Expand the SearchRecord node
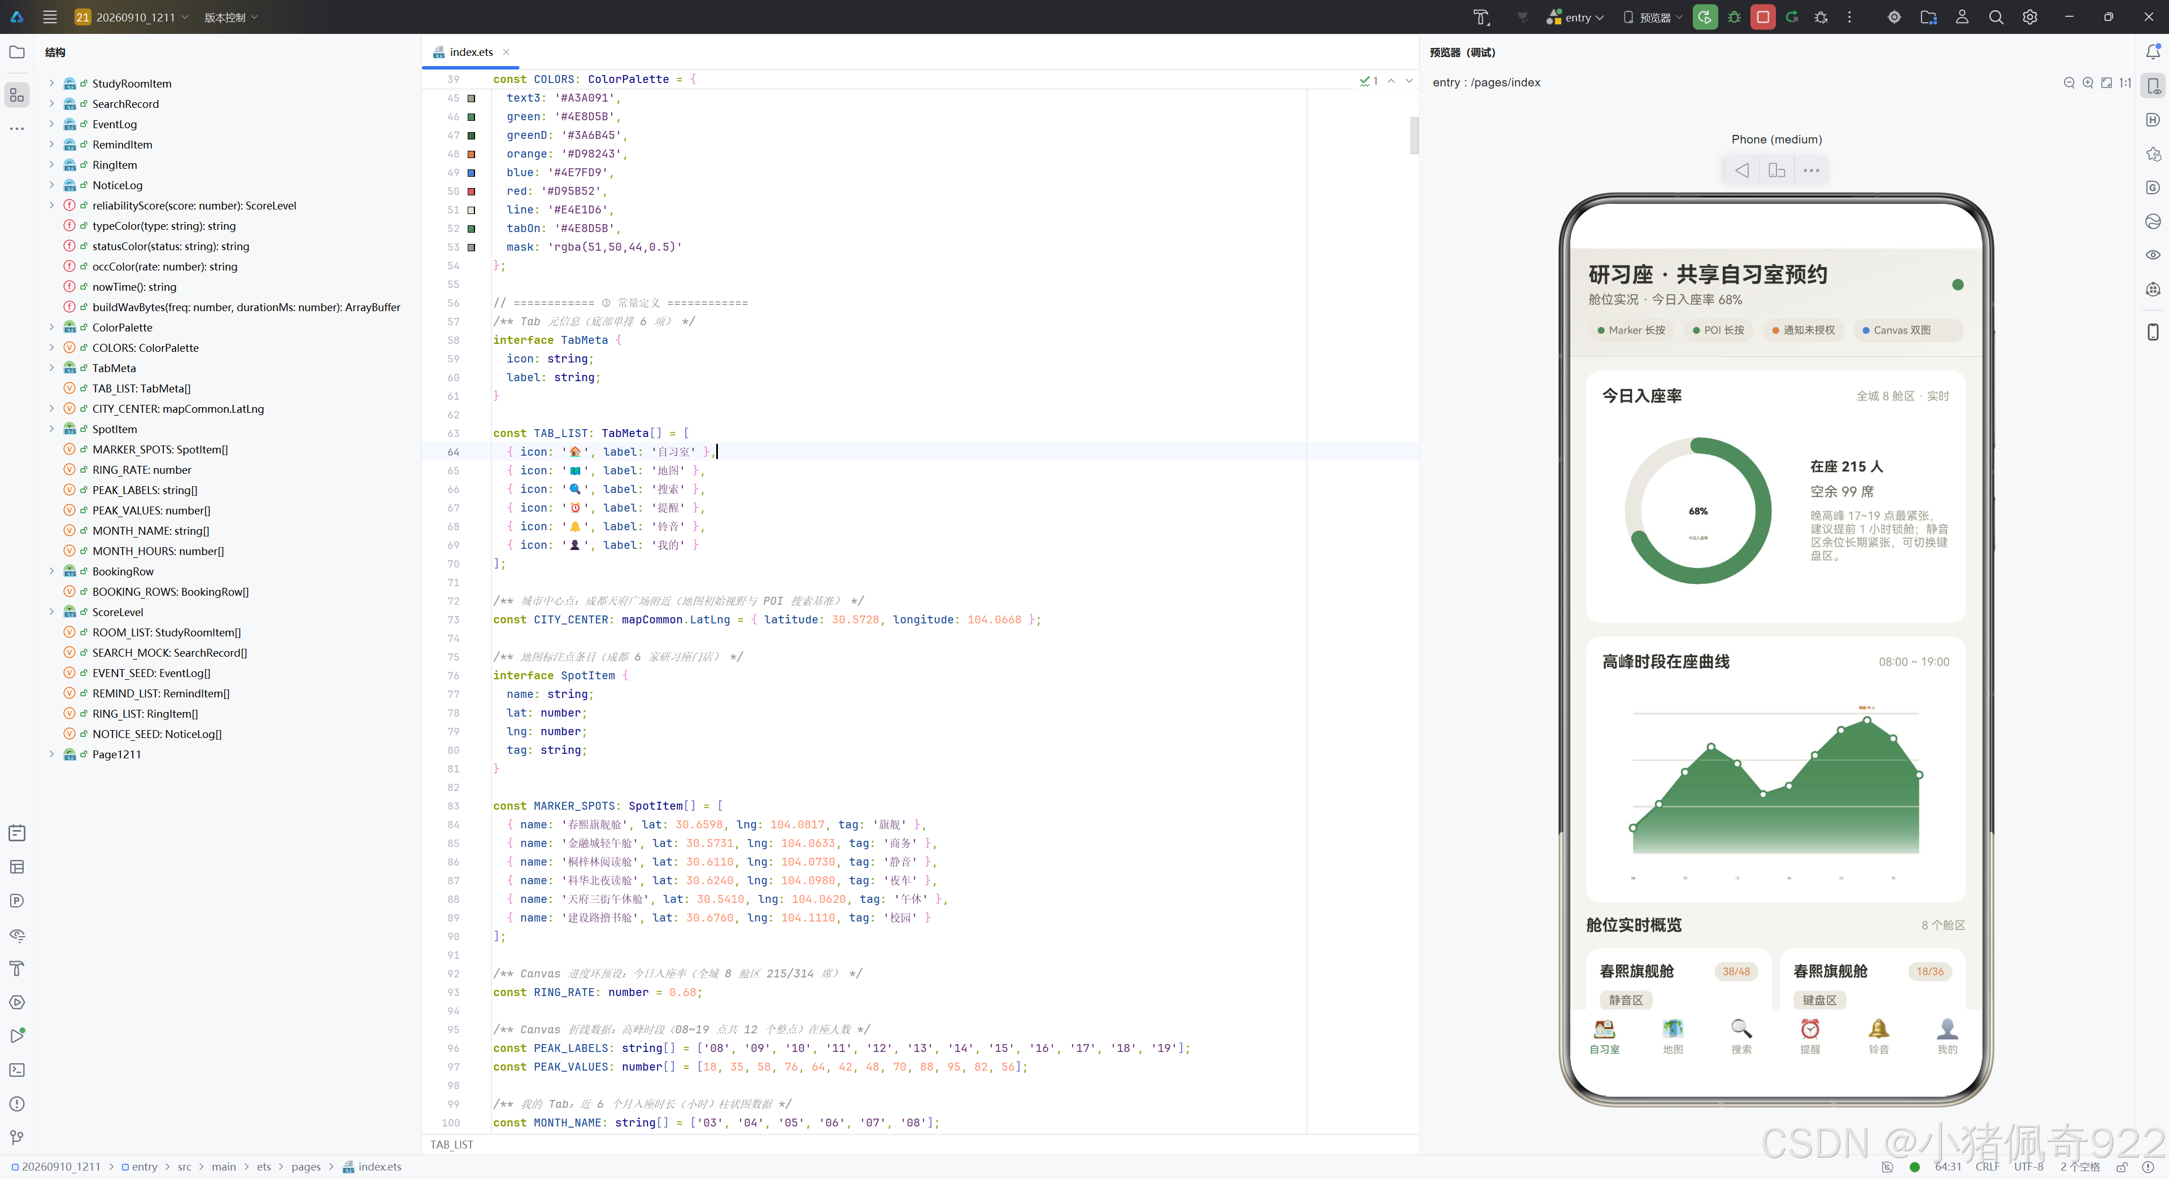The image size is (2169, 1179). pyautogui.click(x=51, y=103)
